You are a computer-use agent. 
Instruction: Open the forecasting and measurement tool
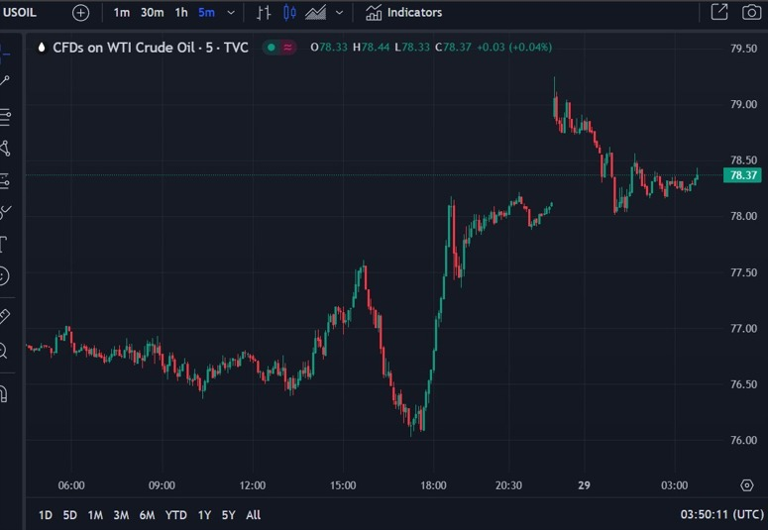coord(5,180)
